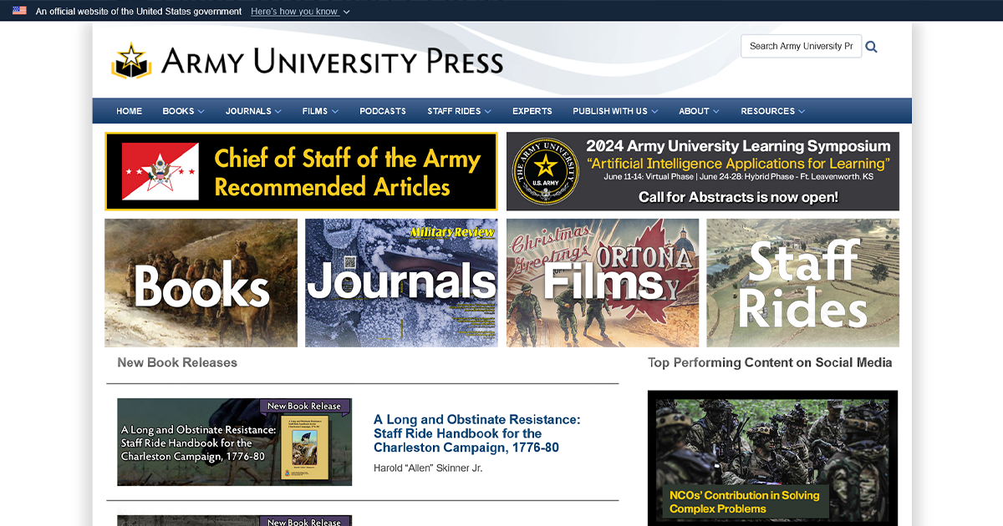Open Podcasts in the navigation bar

pos(383,111)
